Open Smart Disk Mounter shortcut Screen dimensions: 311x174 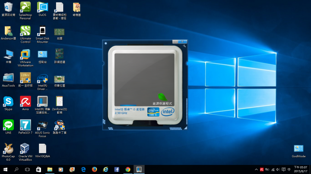click(x=42, y=34)
